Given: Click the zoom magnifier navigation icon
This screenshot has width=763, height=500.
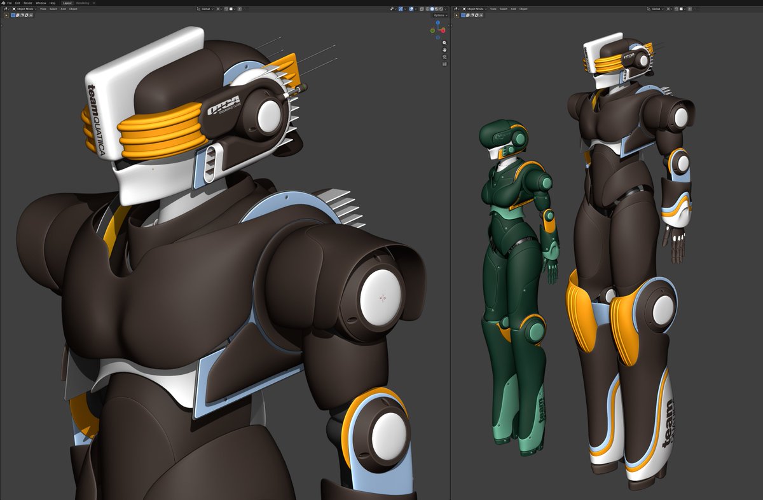Looking at the screenshot, I should pos(444,43).
